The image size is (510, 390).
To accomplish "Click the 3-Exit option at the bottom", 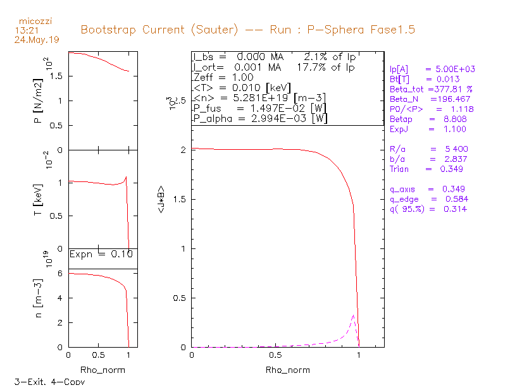I will 30,382.
